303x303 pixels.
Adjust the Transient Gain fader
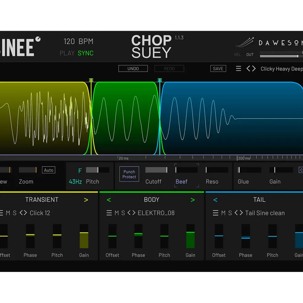click(84, 236)
